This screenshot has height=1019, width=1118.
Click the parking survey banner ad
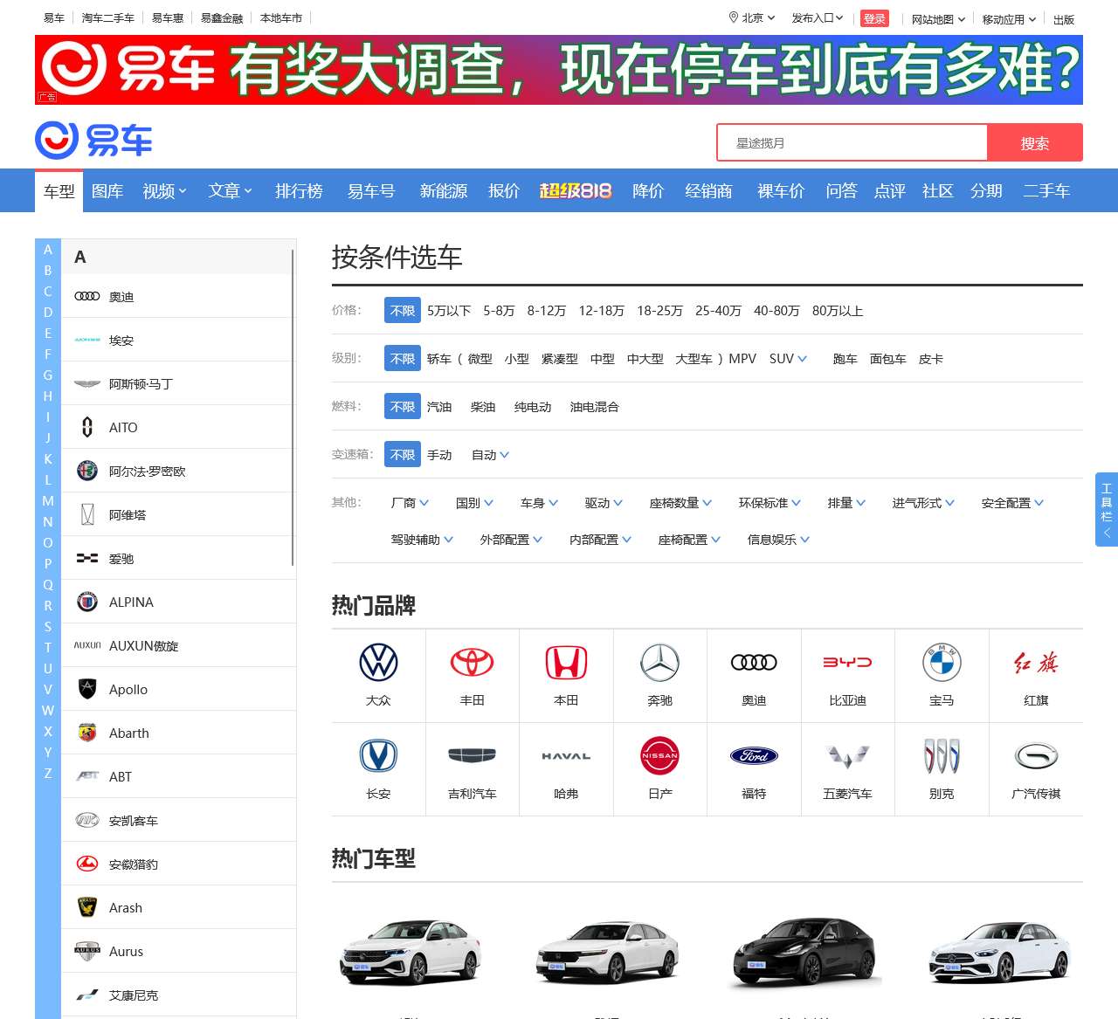pos(559,70)
